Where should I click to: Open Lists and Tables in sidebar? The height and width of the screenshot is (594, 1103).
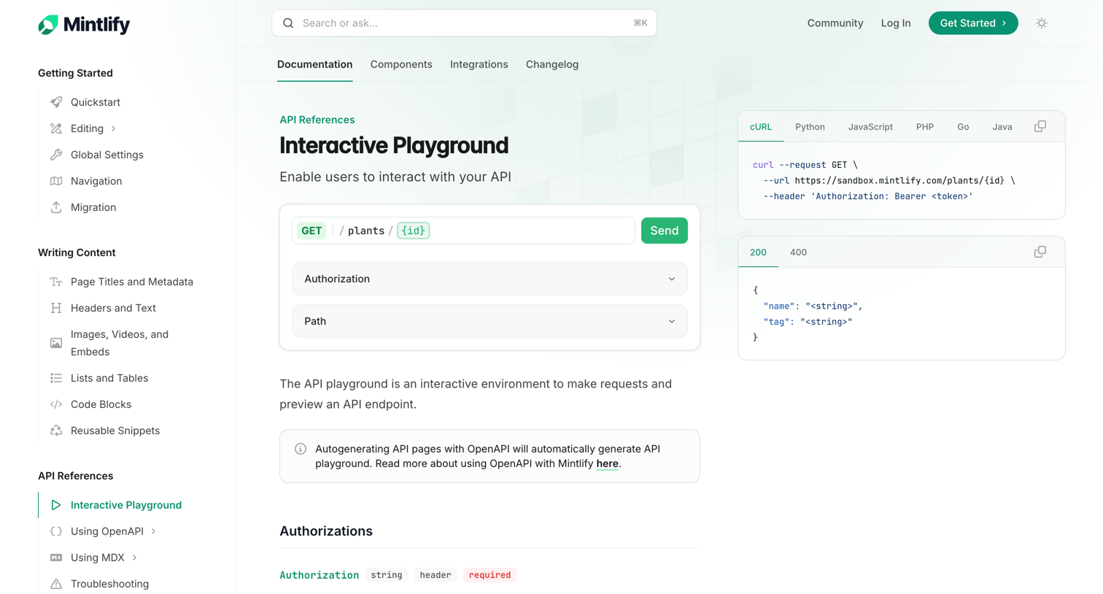109,378
